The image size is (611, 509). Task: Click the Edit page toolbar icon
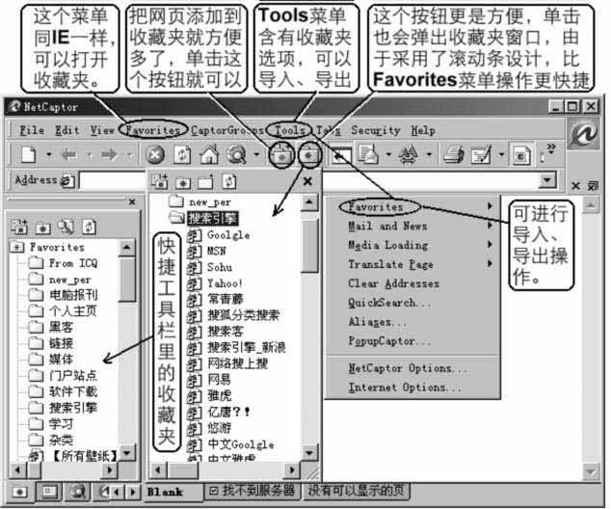(481, 155)
